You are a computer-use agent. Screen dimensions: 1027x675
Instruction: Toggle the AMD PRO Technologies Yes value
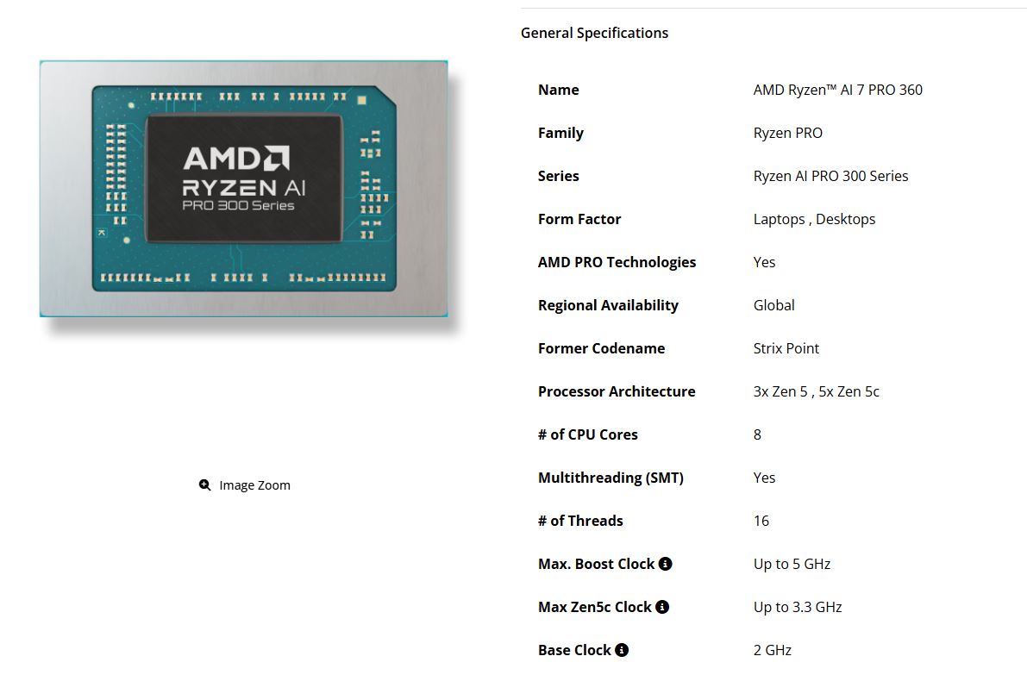[x=764, y=262]
